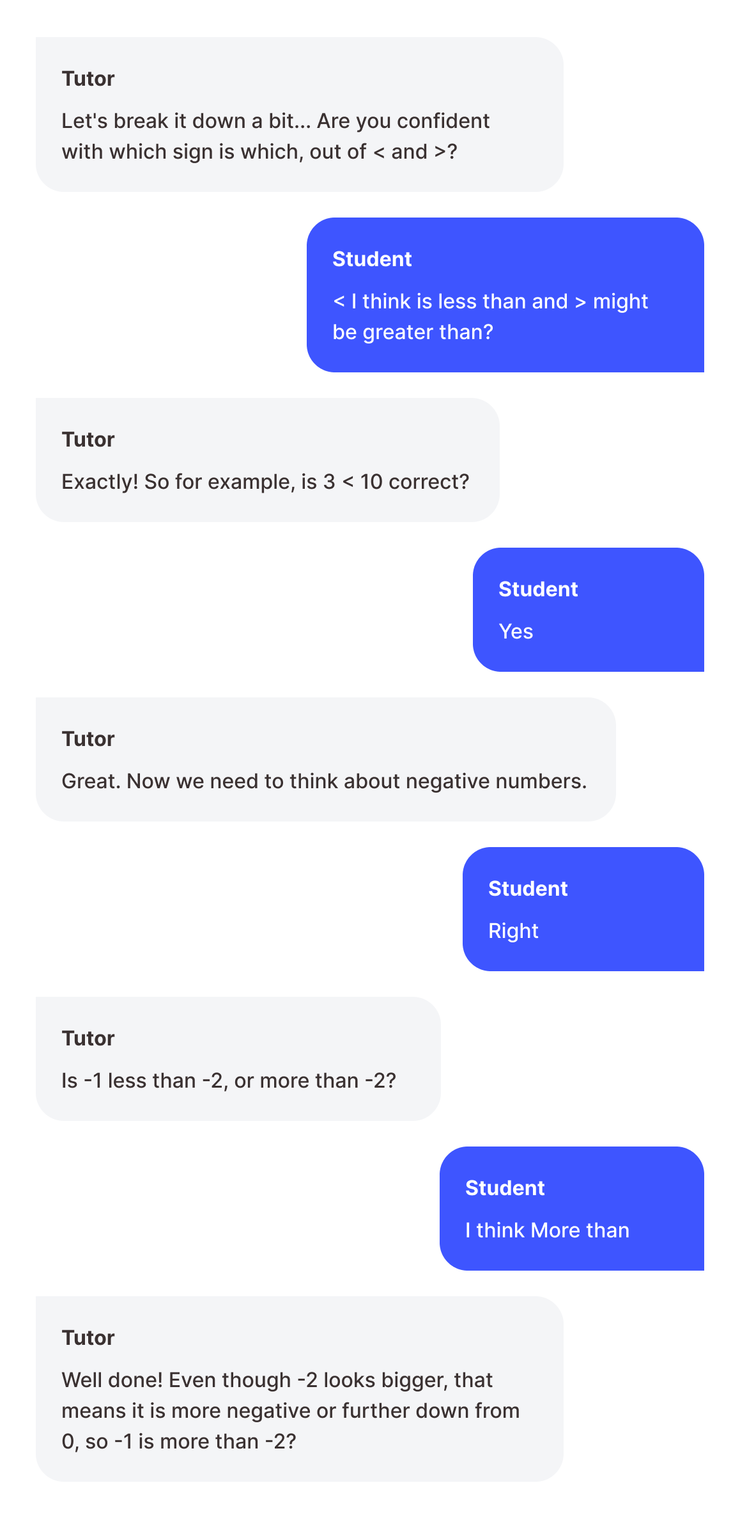740x1524 pixels.
Task: Click the Tutor message asking 3 < 10
Action: 267,460
